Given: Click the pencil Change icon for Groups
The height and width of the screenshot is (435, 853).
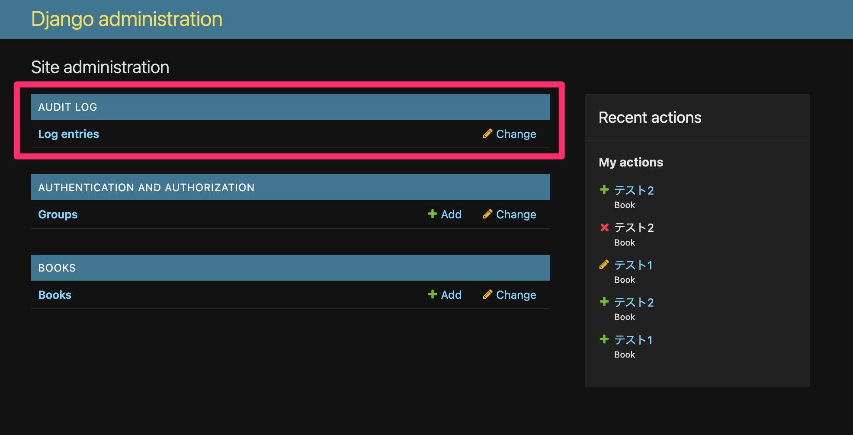Looking at the screenshot, I should pyautogui.click(x=488, y=214).
